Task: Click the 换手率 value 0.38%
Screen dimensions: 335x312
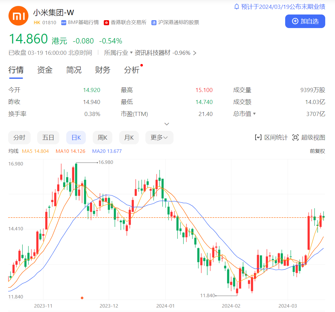Action: (92, 114)
